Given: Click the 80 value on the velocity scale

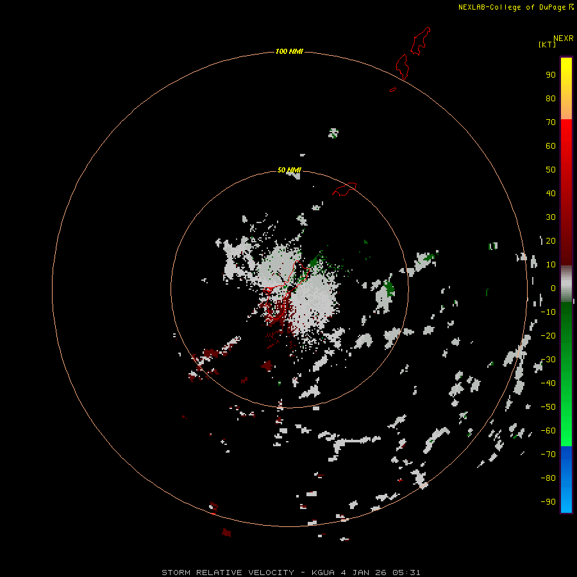Looking at the screenshot, I should [551, 98].
